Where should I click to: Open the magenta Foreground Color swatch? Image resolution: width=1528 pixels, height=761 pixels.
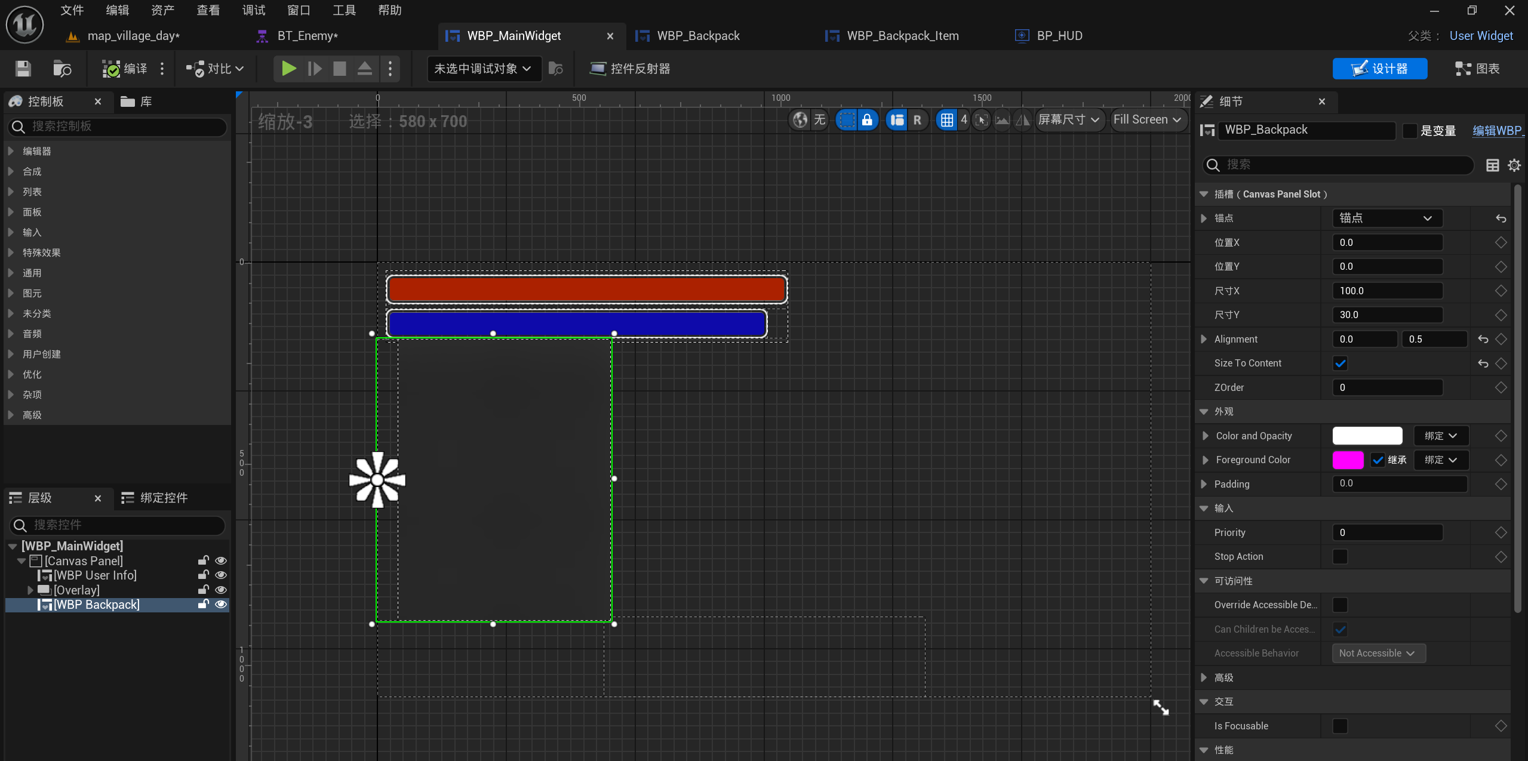pyautogui.click(x=1348, y=460)
